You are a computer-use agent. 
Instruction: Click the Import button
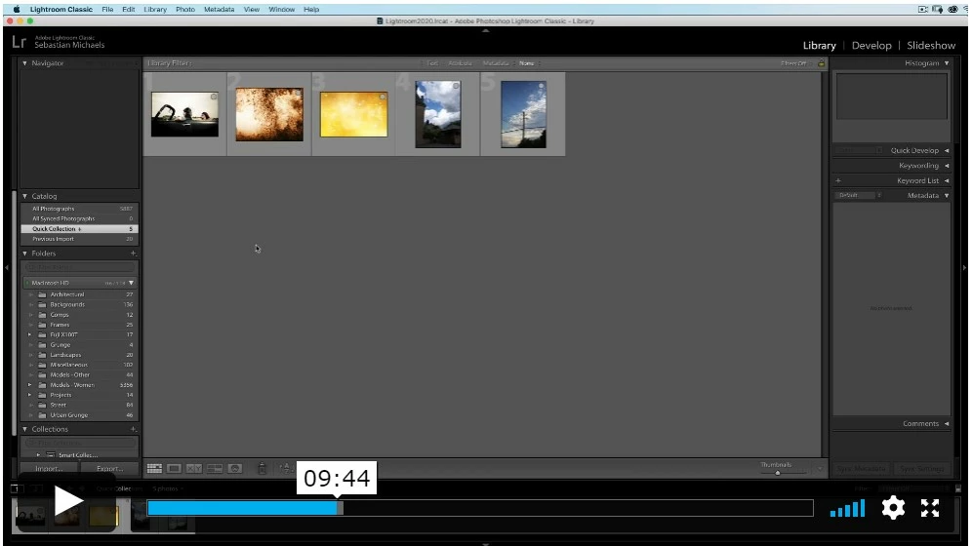(49, 469)
